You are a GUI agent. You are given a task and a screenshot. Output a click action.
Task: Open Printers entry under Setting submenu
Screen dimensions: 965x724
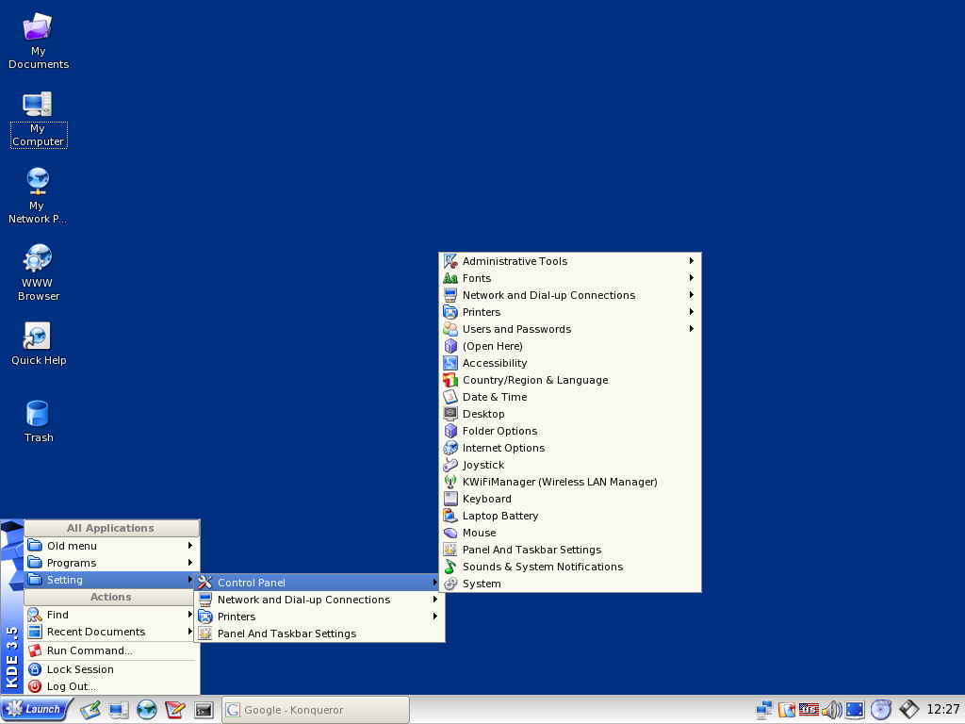click(x=319, y=617)
